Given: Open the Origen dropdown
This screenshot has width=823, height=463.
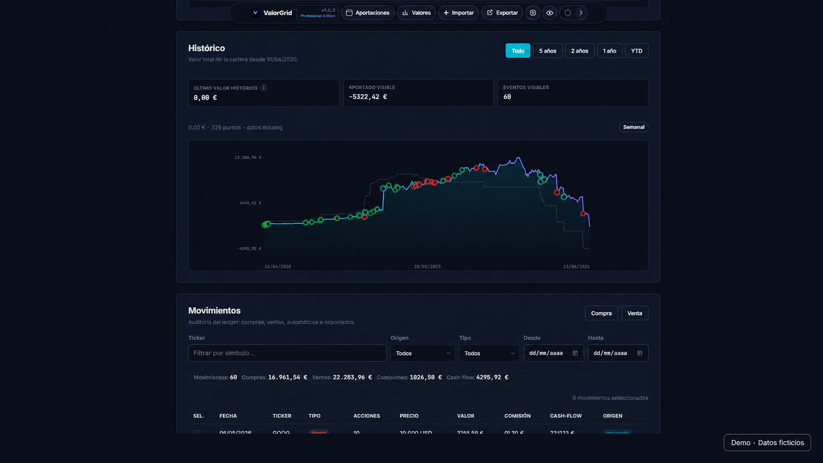Looking at the screenshot, I should 423,353.
